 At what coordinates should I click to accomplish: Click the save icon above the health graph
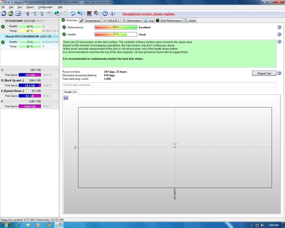pos(66,98)
